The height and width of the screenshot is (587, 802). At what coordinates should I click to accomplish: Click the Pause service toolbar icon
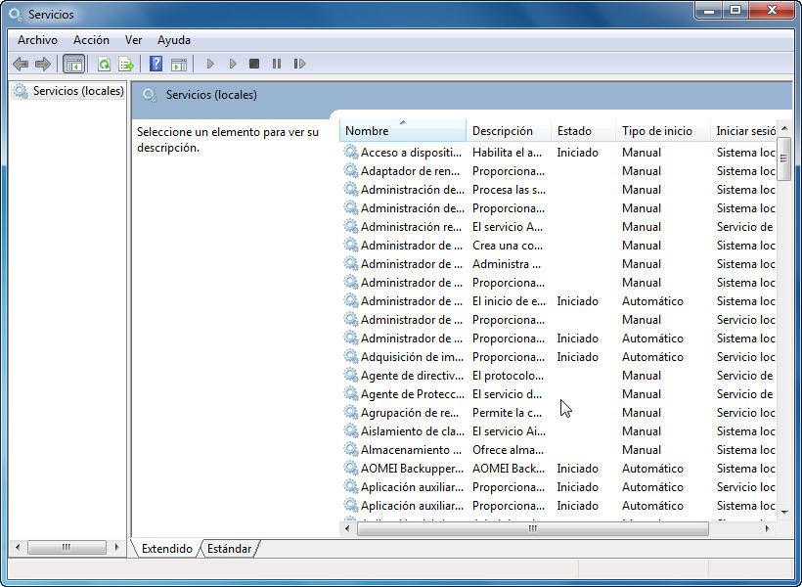point(277,64)
